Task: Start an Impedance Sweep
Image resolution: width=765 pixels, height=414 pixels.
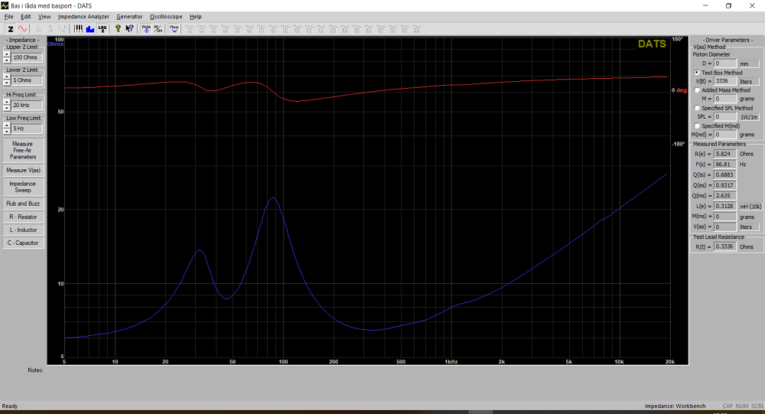Action: 23,187
